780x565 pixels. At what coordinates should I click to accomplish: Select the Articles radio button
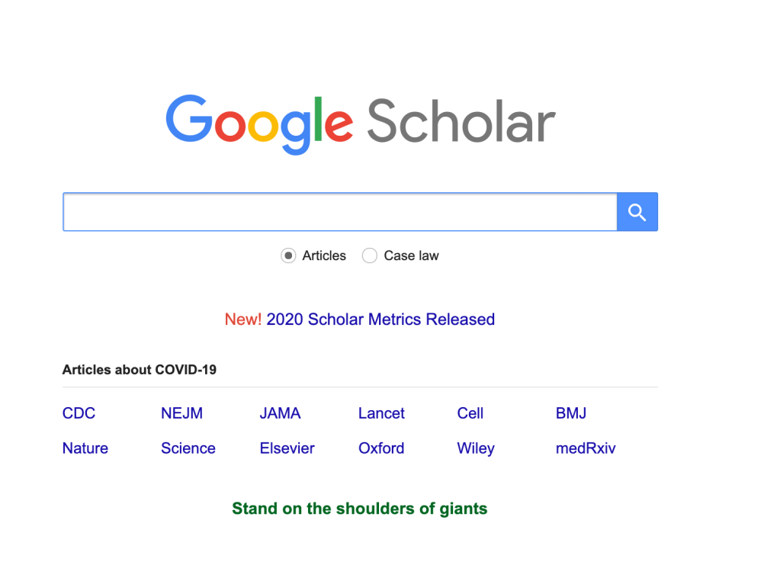click(x=288, y=256)
